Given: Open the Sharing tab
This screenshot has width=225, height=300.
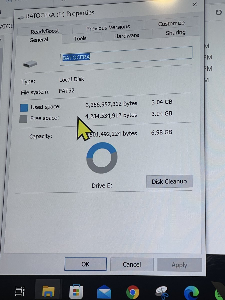Looking at the screenshot, I should [x=176, y=33].
